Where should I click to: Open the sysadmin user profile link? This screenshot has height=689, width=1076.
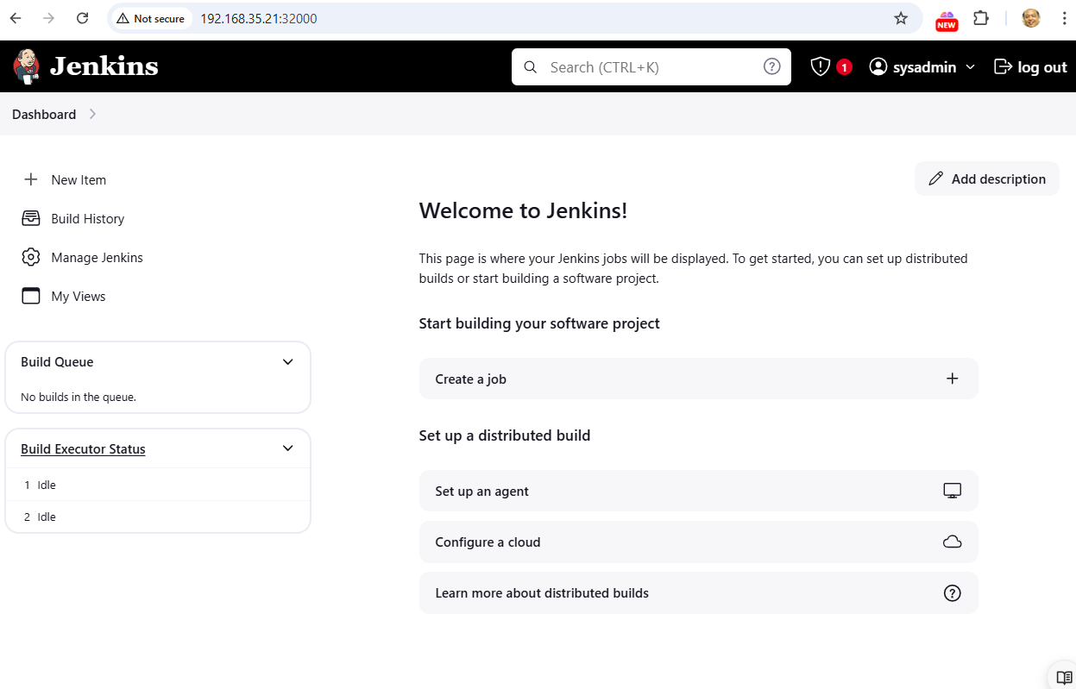(924, 67)
